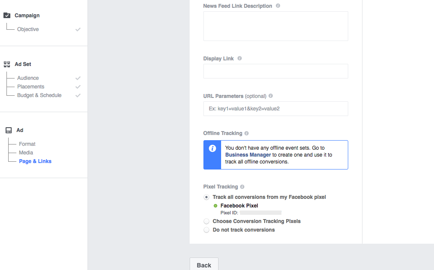Select Track all conversions from my Facebook pixel
This screenshot has height=270, width=434.
(x=206, y=197)
